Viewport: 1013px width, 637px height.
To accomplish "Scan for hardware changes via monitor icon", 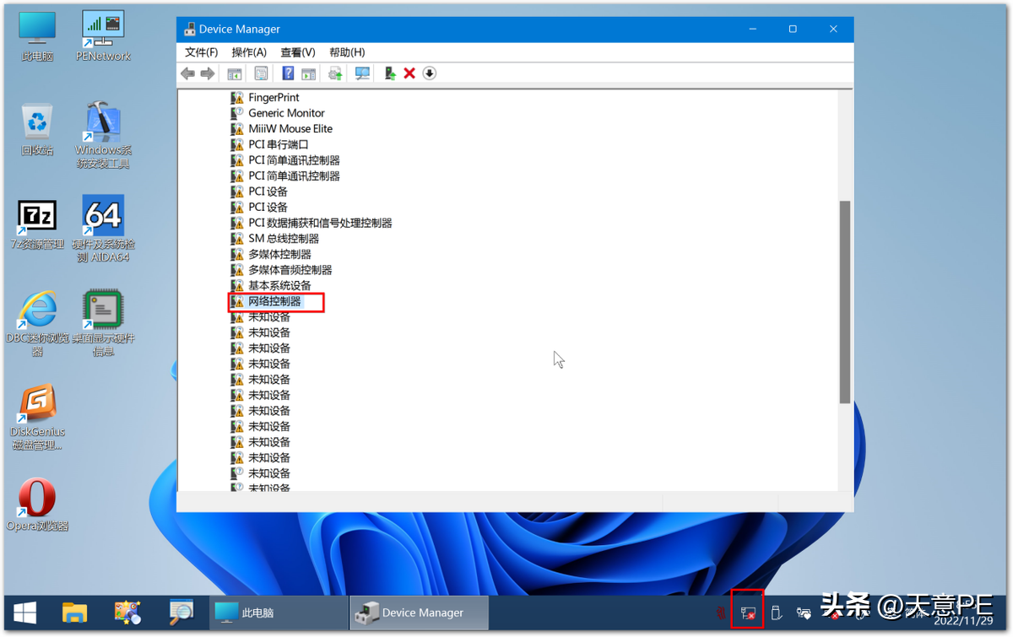I will point(363,74).
